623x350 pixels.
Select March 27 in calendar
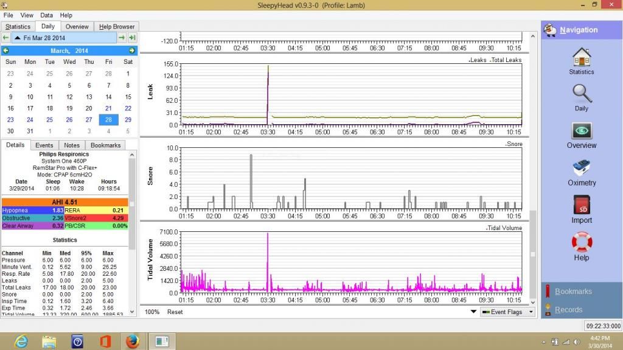[x=89, y=119]
